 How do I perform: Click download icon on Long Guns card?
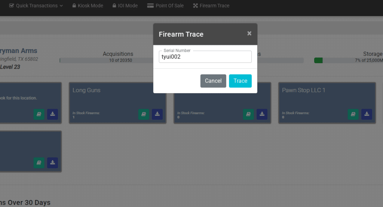point(157,114)
